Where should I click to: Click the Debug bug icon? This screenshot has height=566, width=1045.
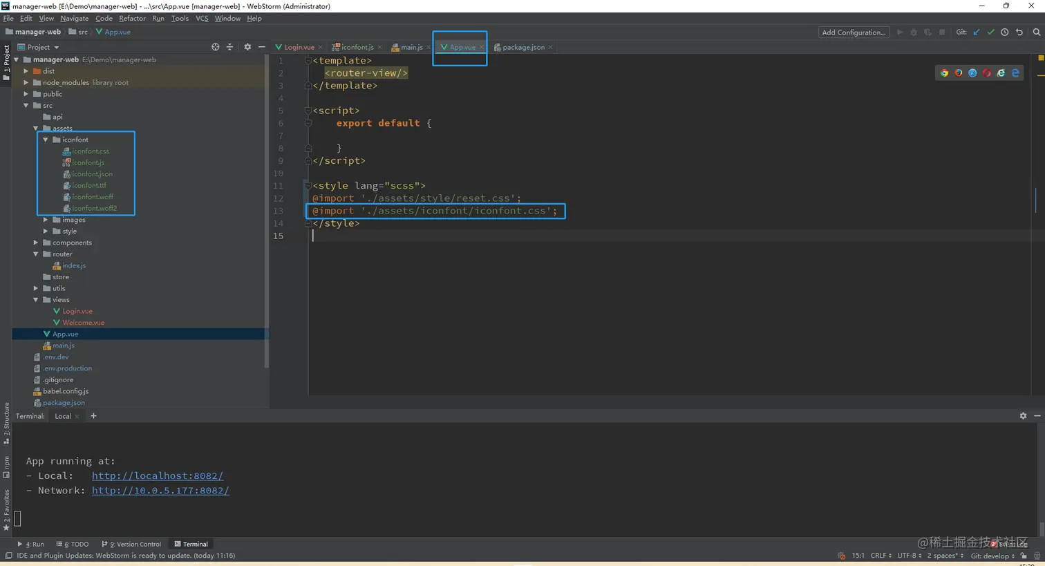click(x=914, y=32)
